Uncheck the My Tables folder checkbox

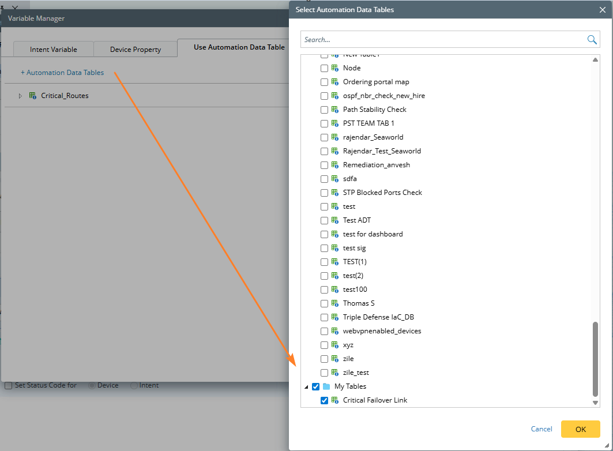click(315, 386)
